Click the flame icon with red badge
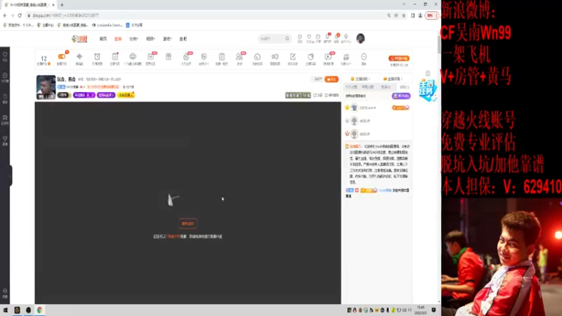The height and width of the screenshot is (316, 562). pyautogui.click(x=186, y=57)
